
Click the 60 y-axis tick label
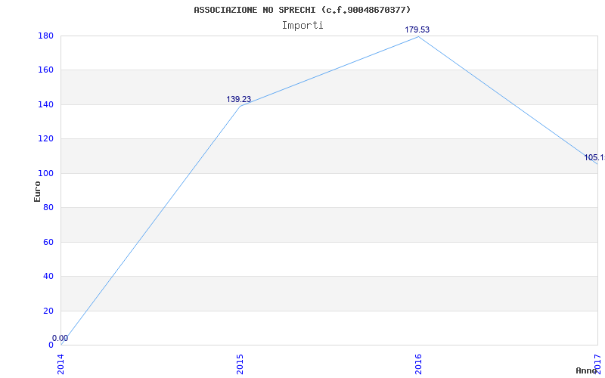pyautogui.click(x=48, y=242)
